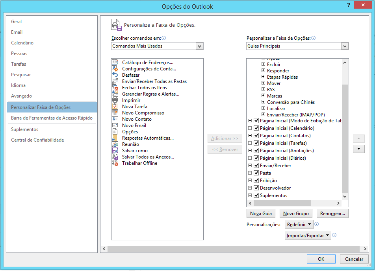Click the Novo Compromisso calendar icon
Viewport: 375px width, 271px height.
point(115,113)
